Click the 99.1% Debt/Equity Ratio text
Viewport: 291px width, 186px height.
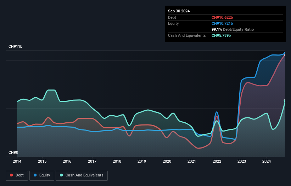pyautogui.click(x=233, y=29)
